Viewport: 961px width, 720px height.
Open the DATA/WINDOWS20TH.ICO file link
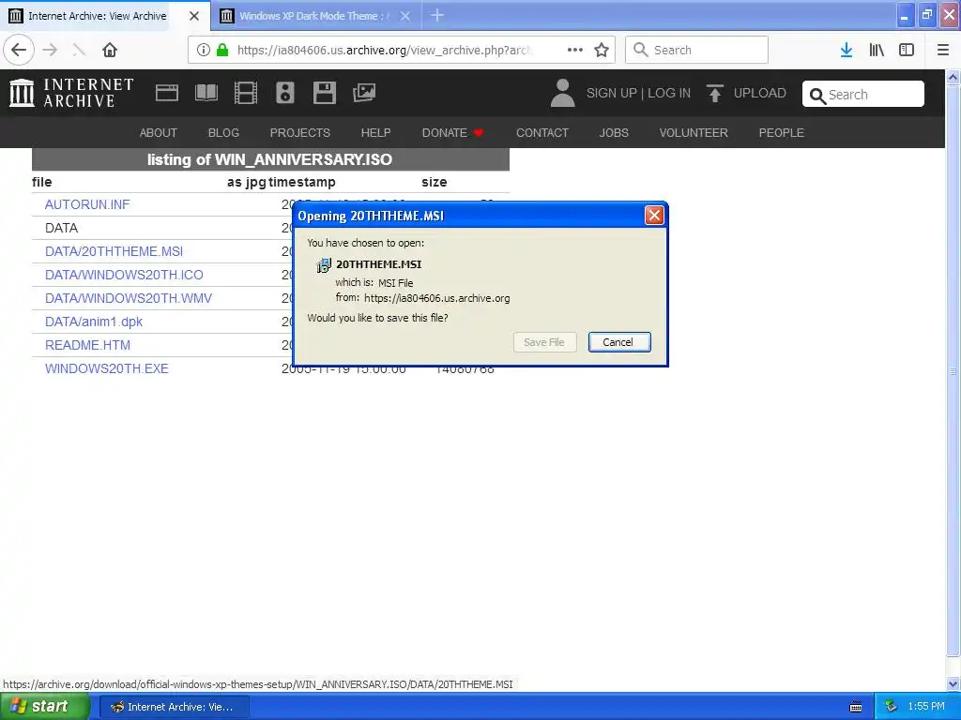click(x=124, y=275)
